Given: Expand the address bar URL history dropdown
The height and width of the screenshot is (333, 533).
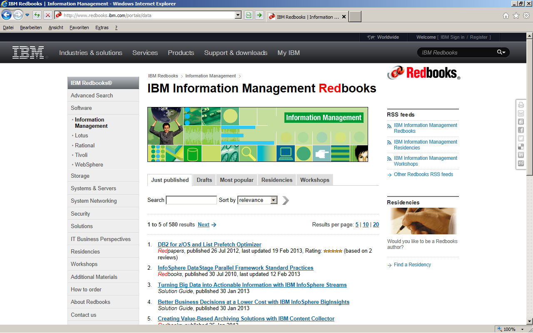Looking at the screenshot, I should tap(238, 15).
